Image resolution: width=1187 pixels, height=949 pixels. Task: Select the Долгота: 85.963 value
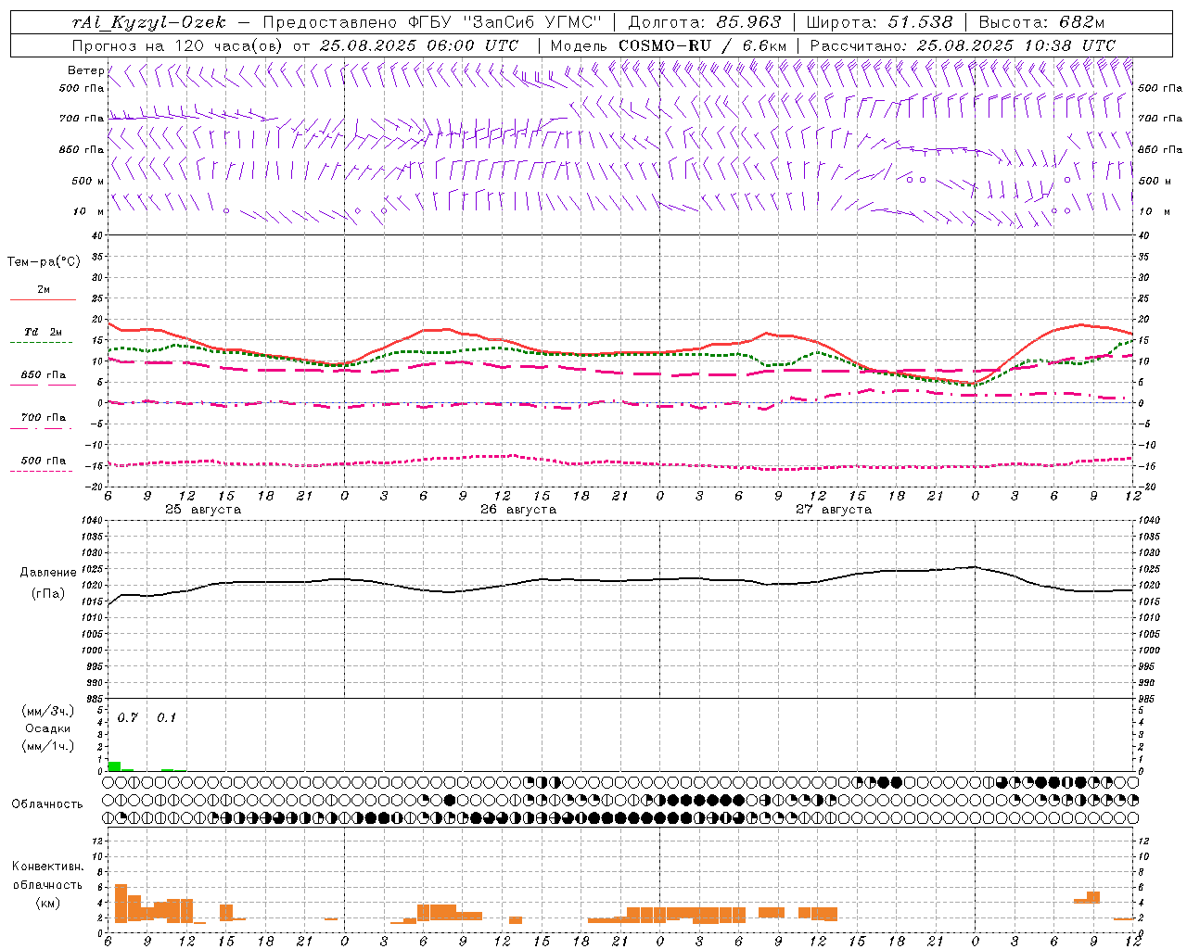coord(705,22)
